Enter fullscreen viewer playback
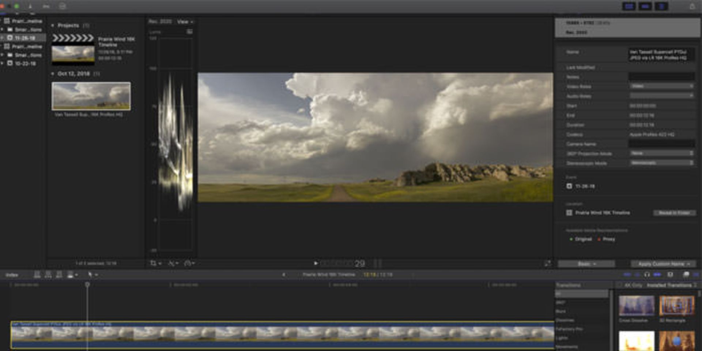 pos(547,264)
